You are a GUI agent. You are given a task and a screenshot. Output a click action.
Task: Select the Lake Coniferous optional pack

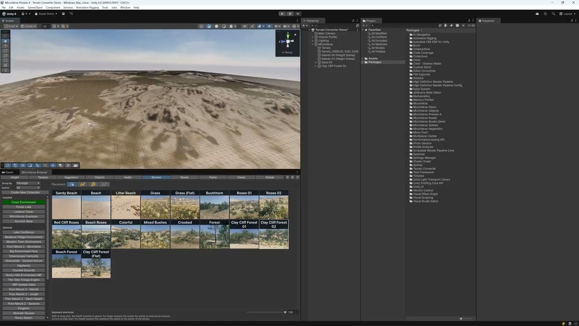click(x=24, y=232)
